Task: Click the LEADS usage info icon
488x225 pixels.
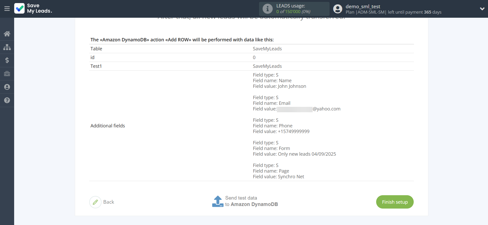Action: tap(267, 9)
